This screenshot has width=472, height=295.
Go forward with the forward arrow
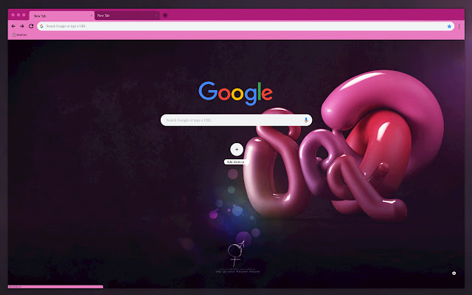pos(22,27)
